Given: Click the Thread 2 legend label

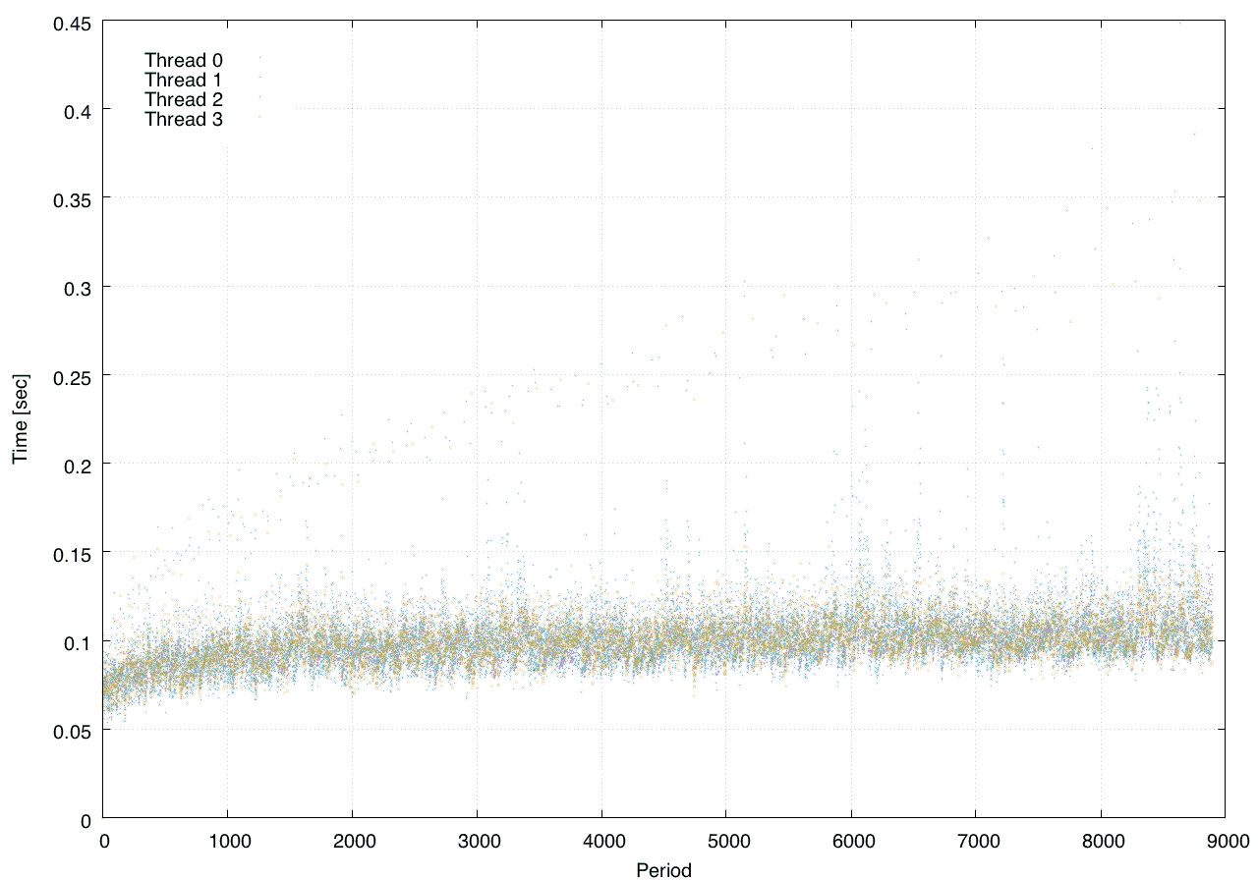Looking at the screenshot, I should [184, 100].
